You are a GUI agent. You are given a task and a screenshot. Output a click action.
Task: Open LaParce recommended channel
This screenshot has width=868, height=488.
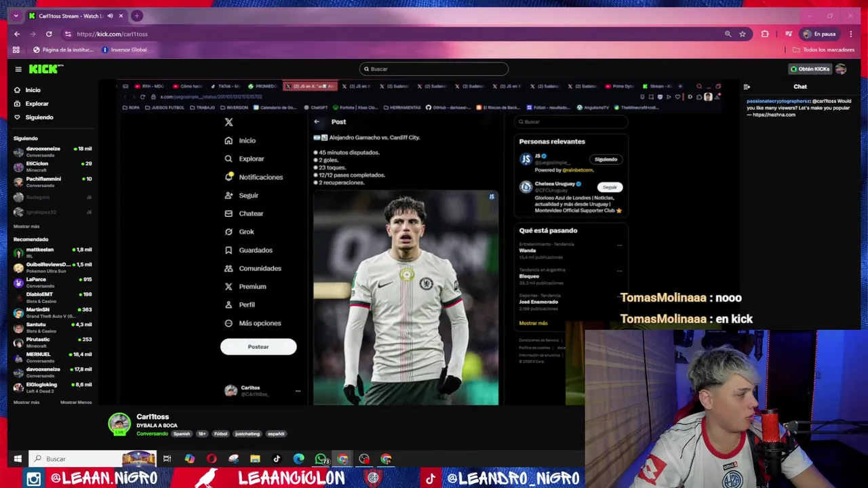click(52, 282)
